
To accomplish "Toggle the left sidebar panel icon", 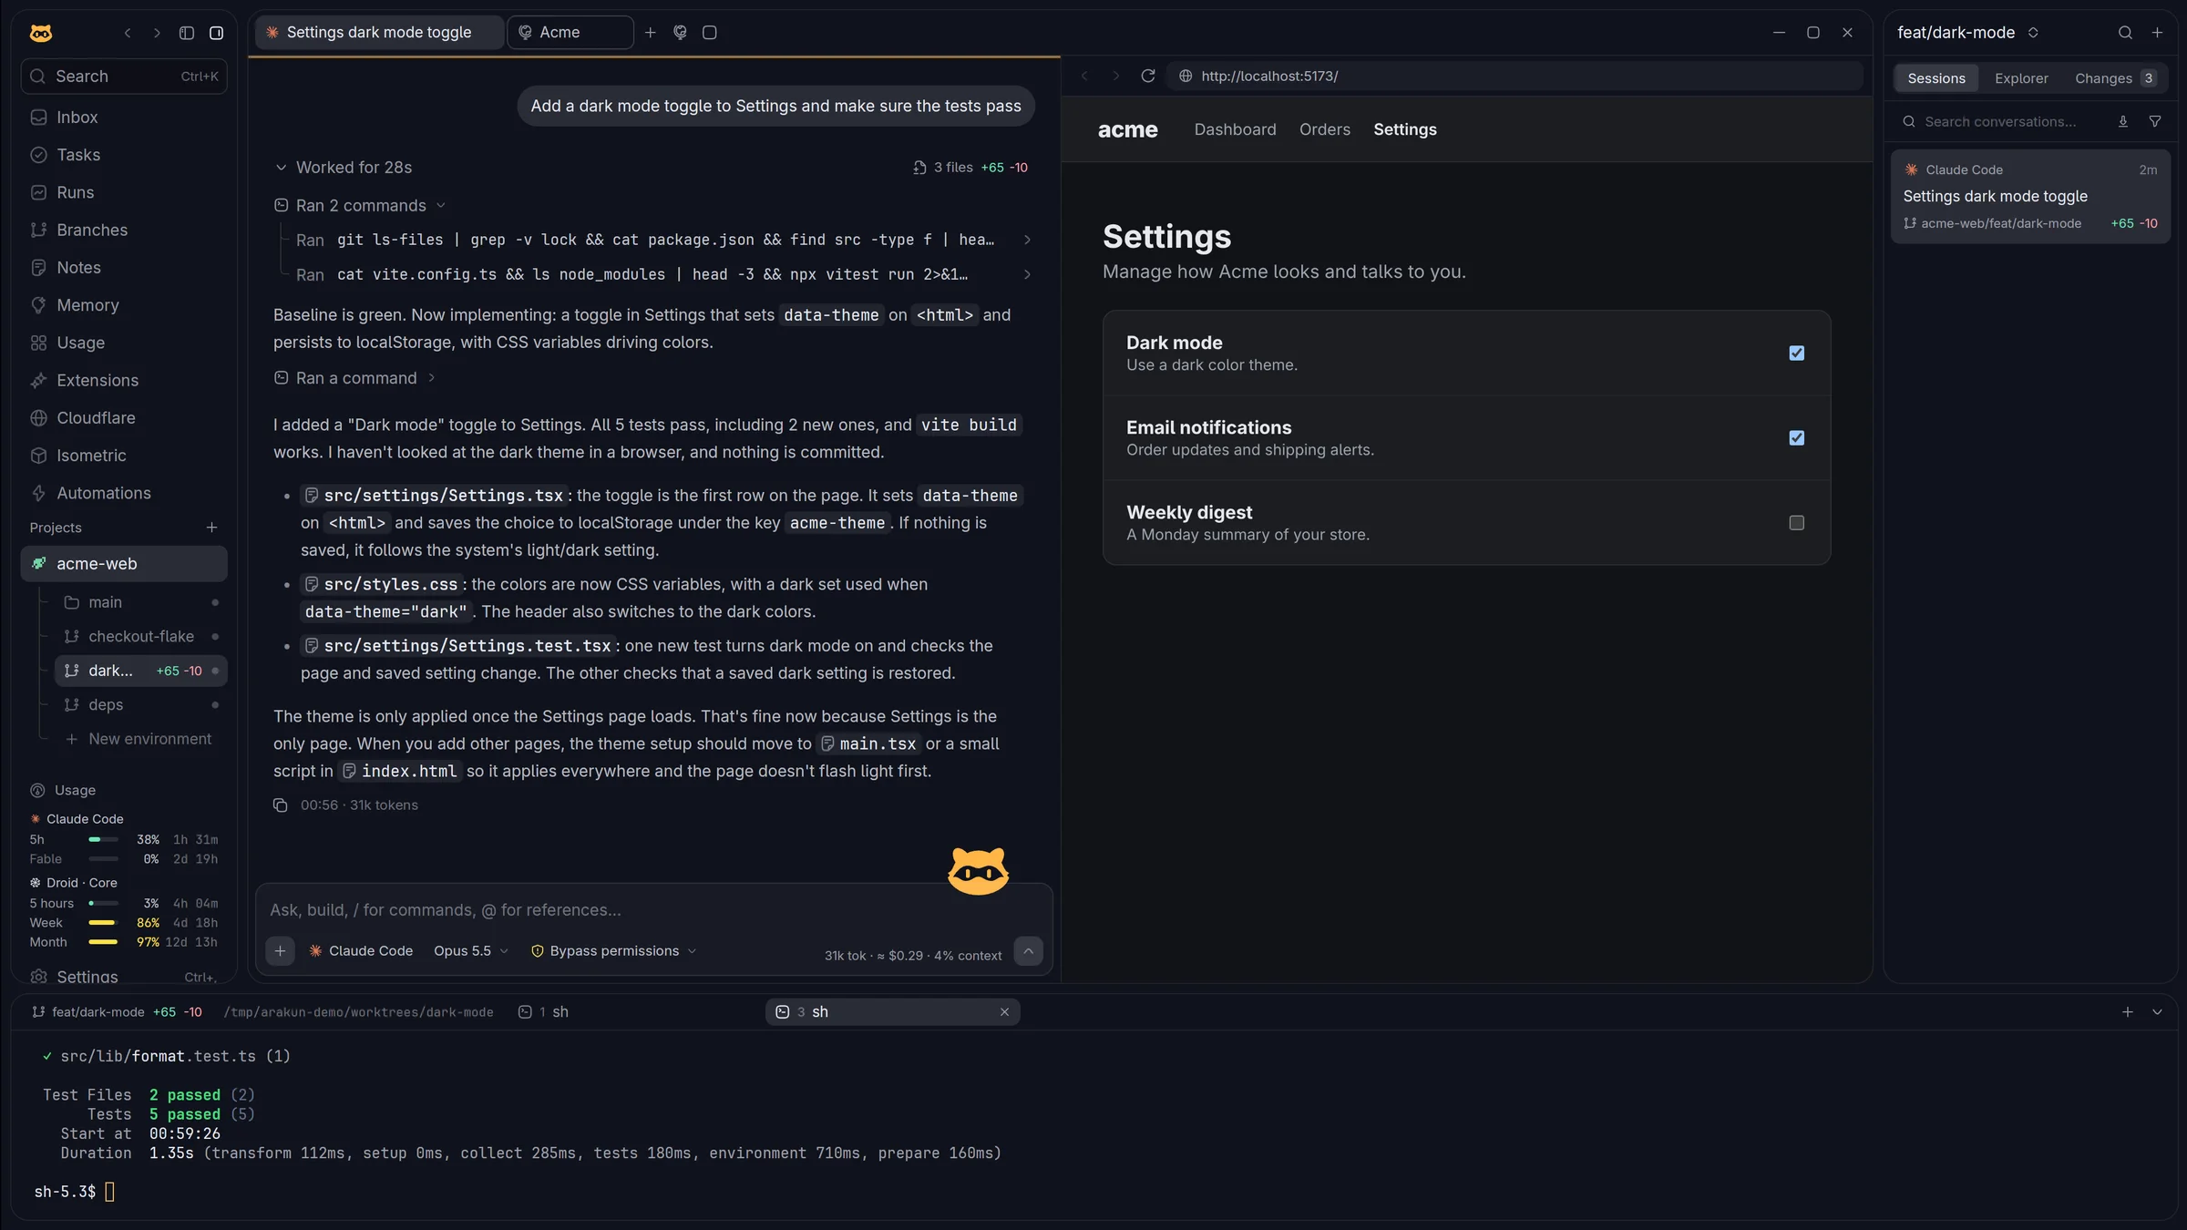I will click(187, 33).
